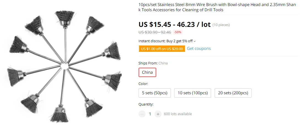Click the Color: section label
The height and width of the screenshot is (125, 305).
coord(143,84)
